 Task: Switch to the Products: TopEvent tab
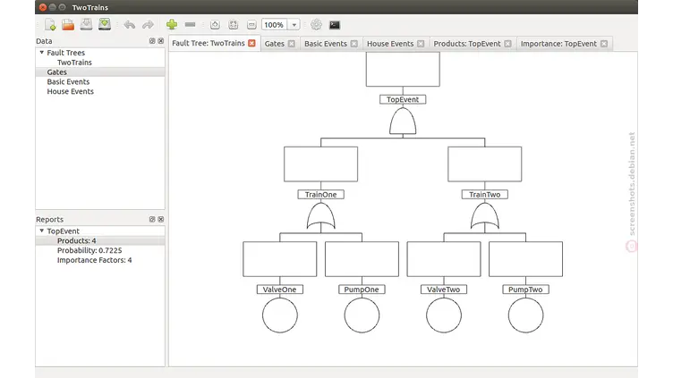[466, 43]
